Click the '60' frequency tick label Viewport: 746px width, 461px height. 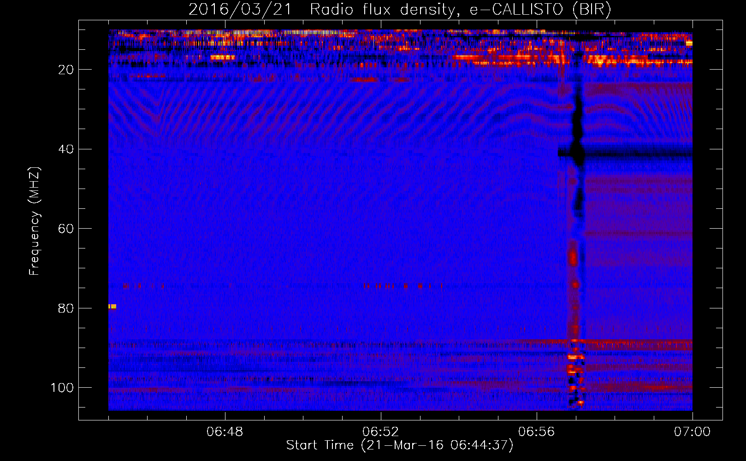tap(66, 229)
